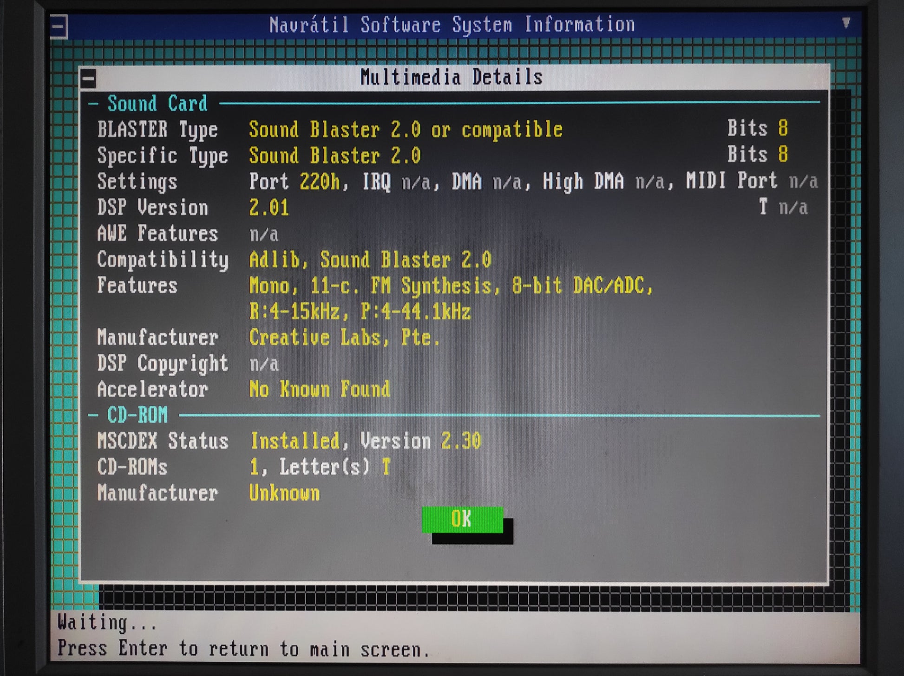
Task: Select the CD-ROM section header
Action: point(138,415)
